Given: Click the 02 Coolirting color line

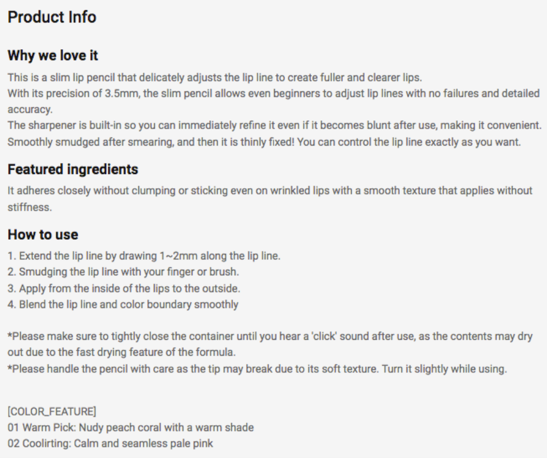Looking at the screenshot, I should (110, 443).
